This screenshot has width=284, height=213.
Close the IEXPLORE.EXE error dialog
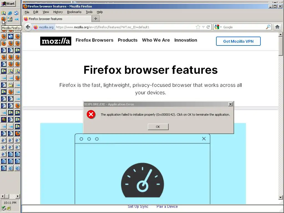coord(230,104)
